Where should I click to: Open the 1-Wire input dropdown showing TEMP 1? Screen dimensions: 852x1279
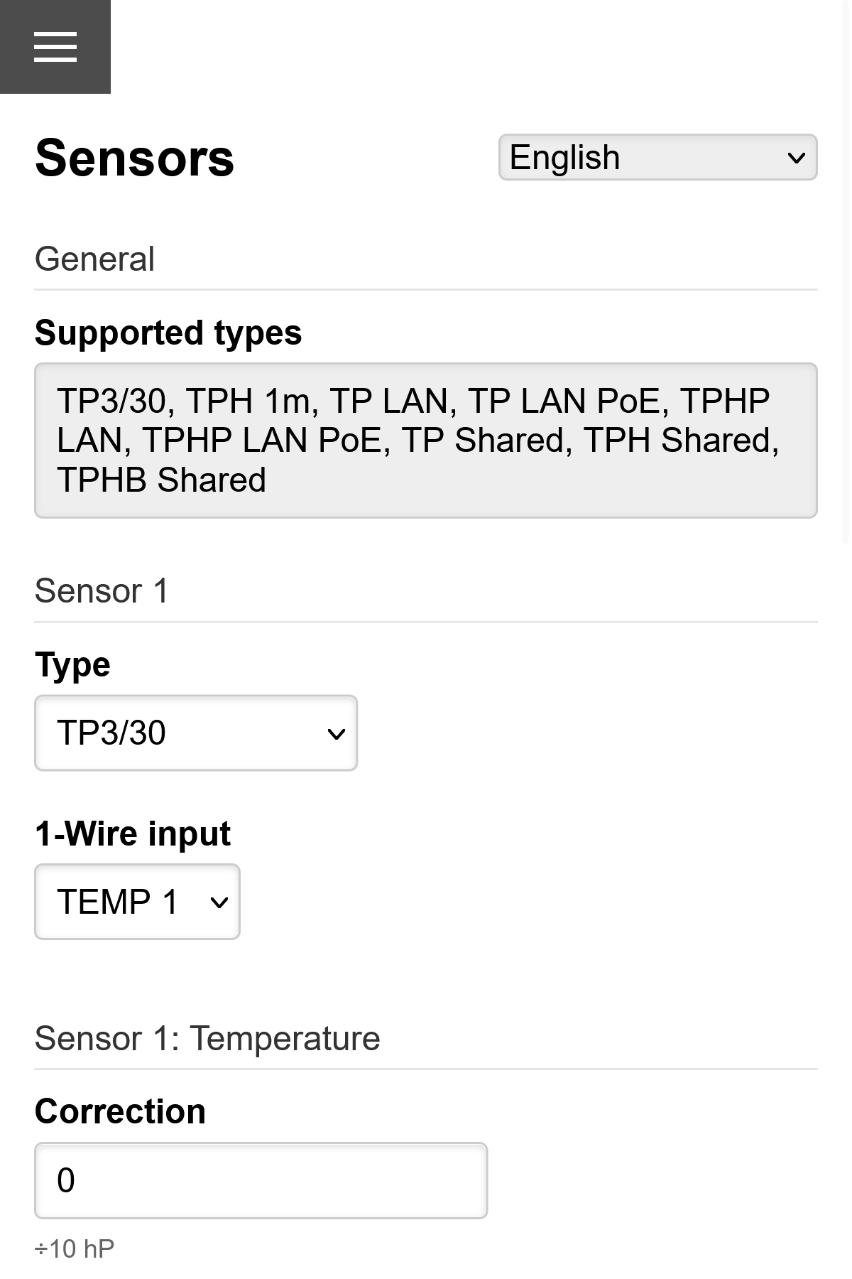137,902
